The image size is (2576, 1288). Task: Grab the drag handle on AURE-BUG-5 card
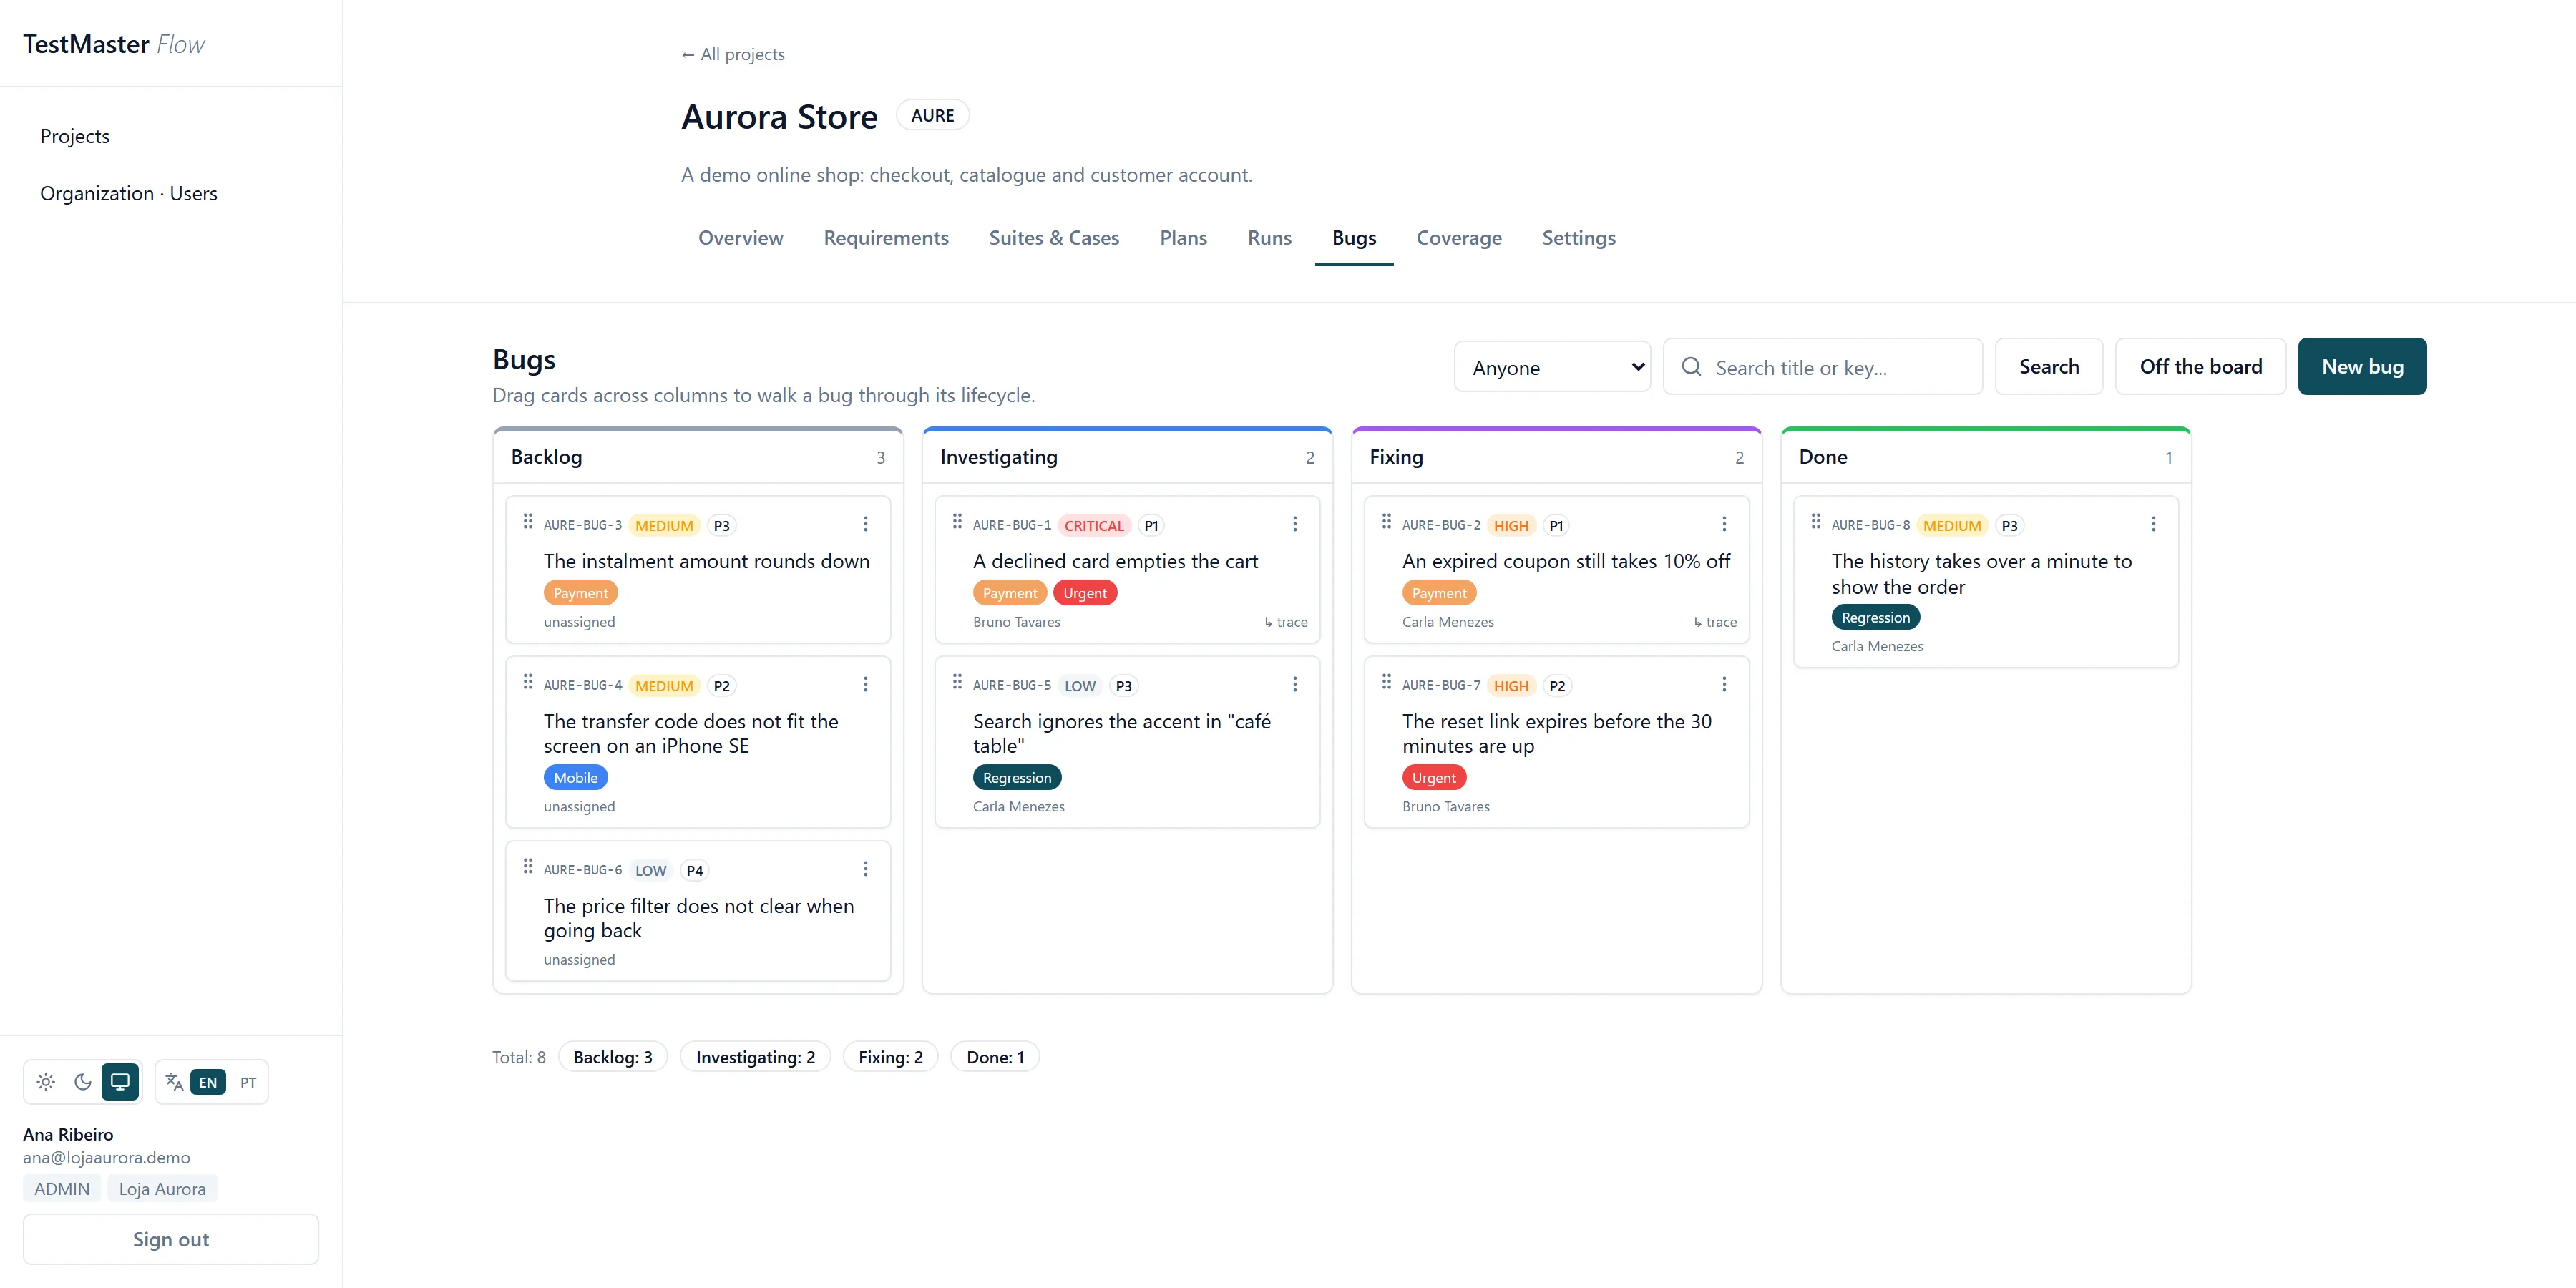point(957,682)
